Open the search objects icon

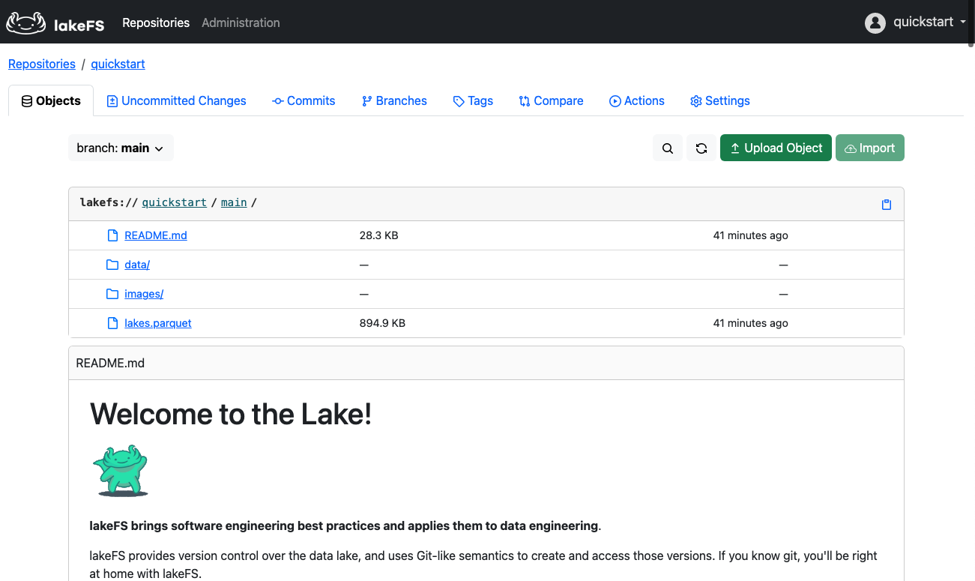coord(667,148)
